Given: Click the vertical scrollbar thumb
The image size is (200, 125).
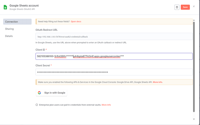Looking at the screenshot, I should [x=194, y=67].
